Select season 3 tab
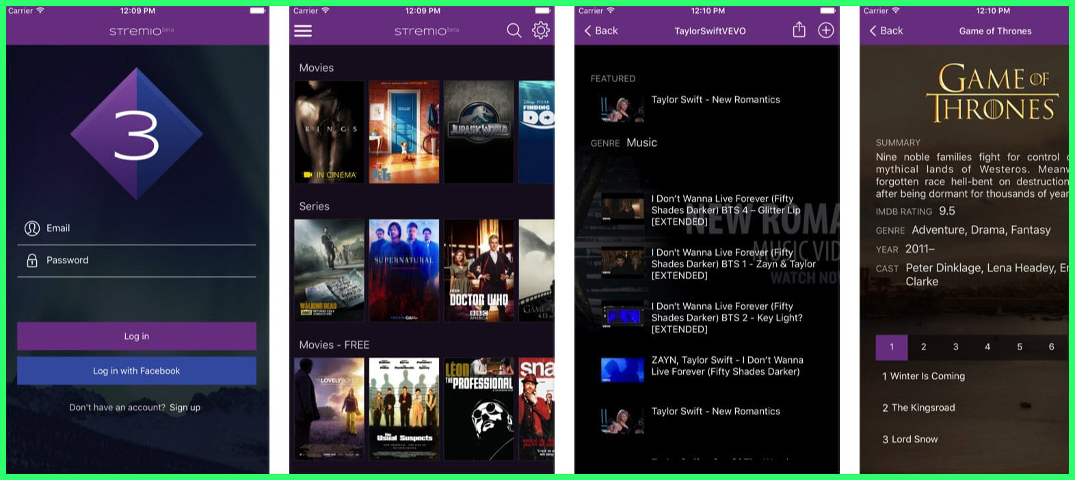The image size is (1075, 480). pos(956,347)
